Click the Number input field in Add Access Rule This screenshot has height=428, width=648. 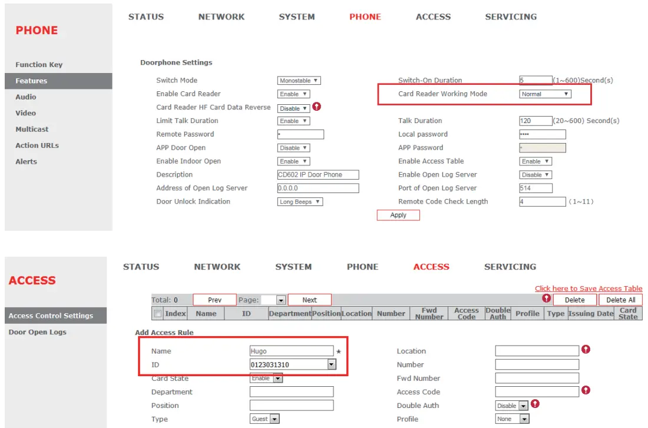(x=537, y=364)
